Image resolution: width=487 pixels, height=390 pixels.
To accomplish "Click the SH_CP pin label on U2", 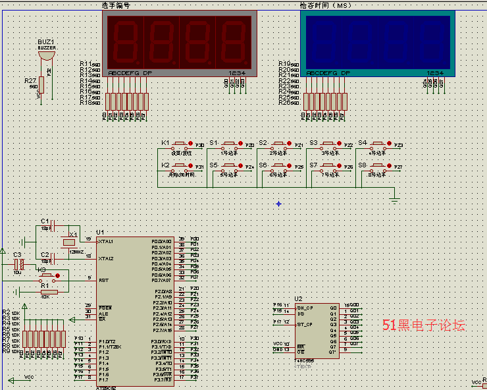I will coord(305,308).
